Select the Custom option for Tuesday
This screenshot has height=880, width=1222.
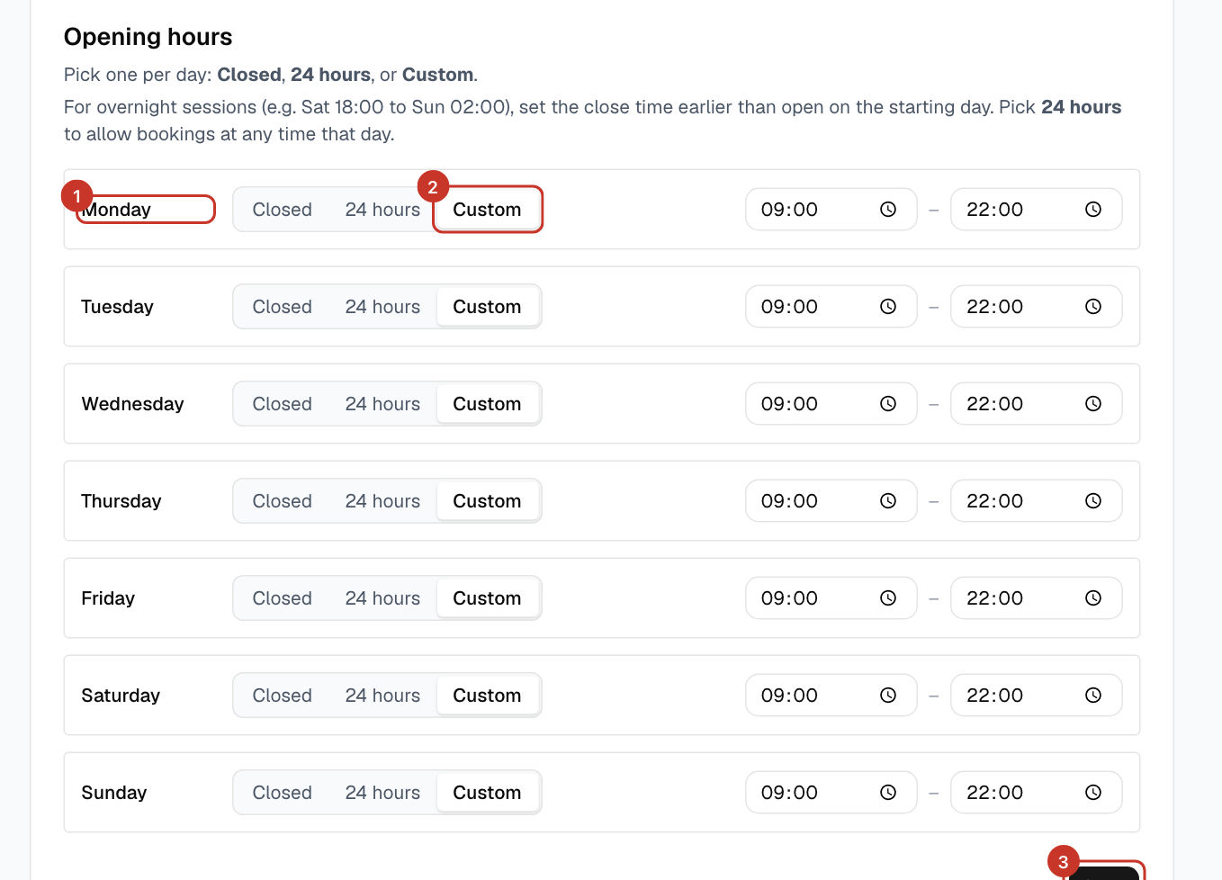point(488,307)
